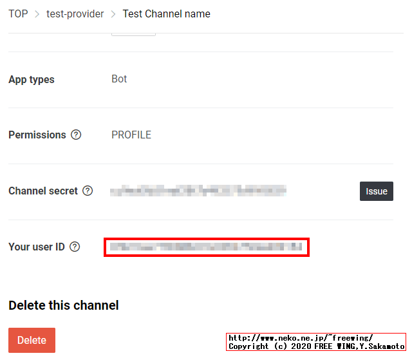Viewport: 412px width, 358px height.
Task: Click the App types label
Action: 32,80
